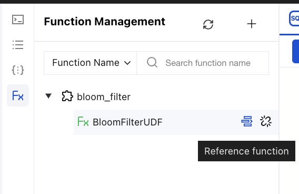299x194 pixels.
Task: Click the Search function name field
Action: click(203, 63)
